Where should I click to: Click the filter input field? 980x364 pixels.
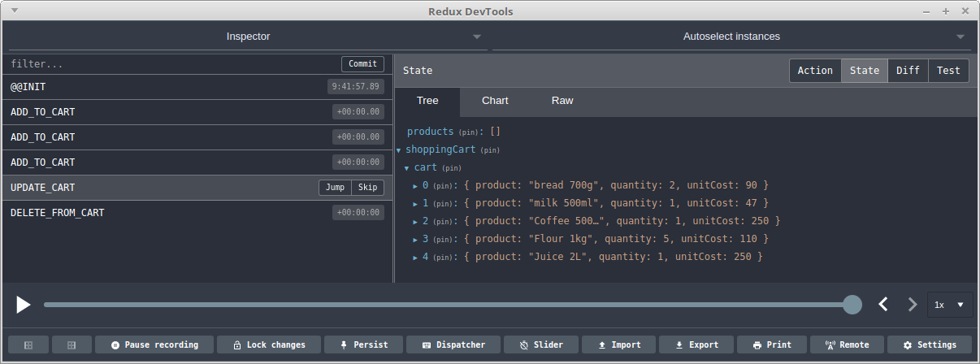coord(172,64)
